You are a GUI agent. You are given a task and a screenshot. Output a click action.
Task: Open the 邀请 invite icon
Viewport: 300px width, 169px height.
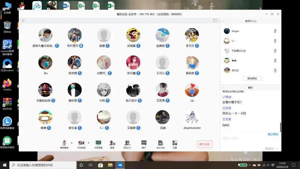click(112, 143)
